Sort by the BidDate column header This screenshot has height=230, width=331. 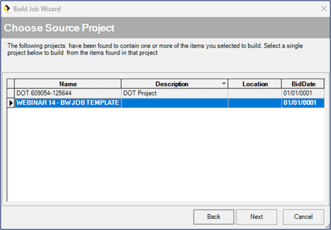pyautogui.click(x=303, y=84)
